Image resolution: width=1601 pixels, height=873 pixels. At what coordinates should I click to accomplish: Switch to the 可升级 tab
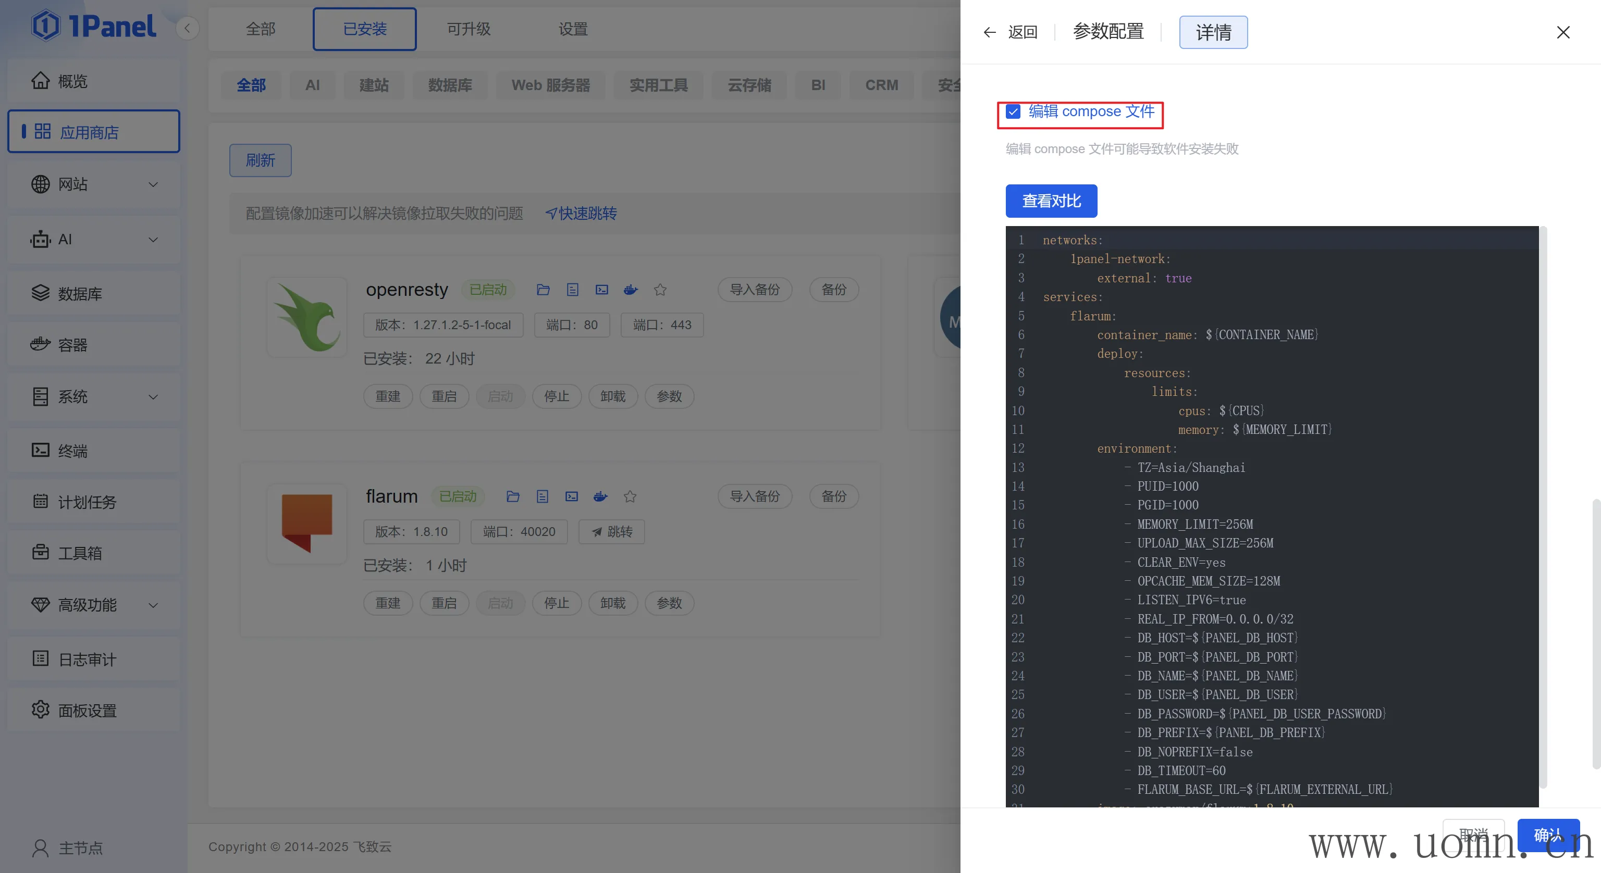[x=469, y=29]
